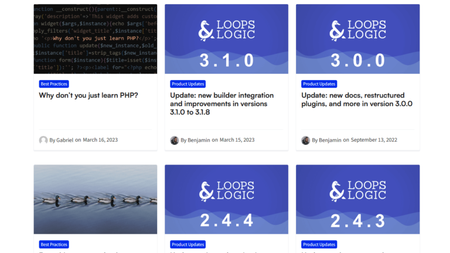The image size is (450, 253).
Task: Open the new docs version 3.0.0 article
Action: click(357, 100)
